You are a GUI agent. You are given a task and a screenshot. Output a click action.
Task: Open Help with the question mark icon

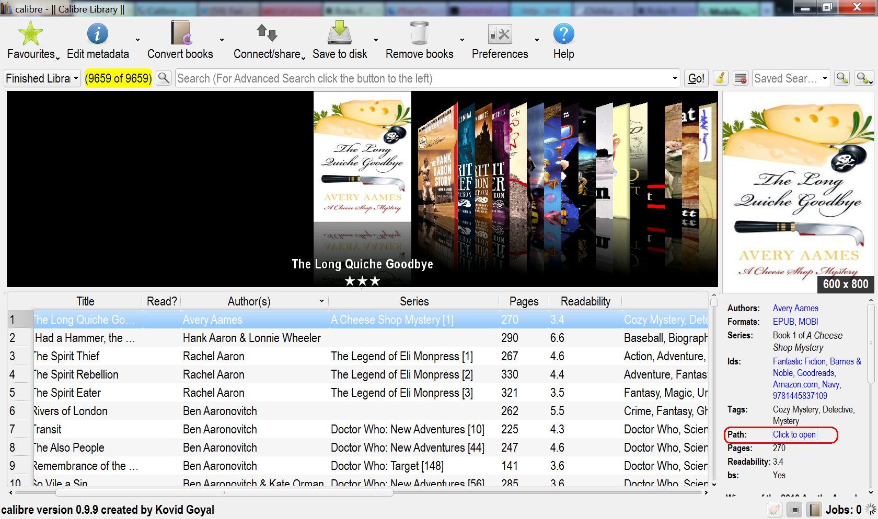pyautogui.click(x=563, y=33)
